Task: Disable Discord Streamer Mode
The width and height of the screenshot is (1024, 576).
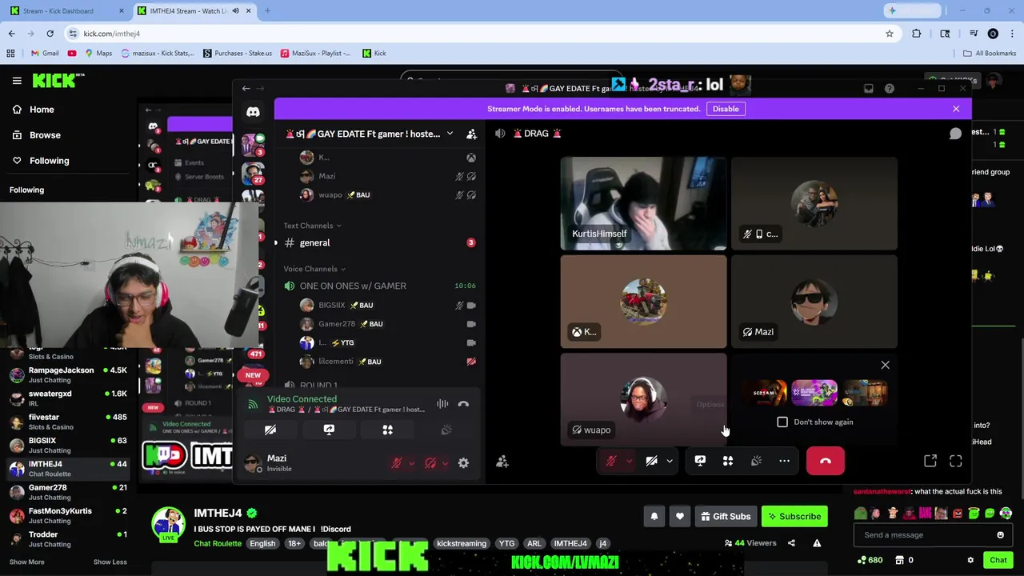Action: tap(726, 109)
